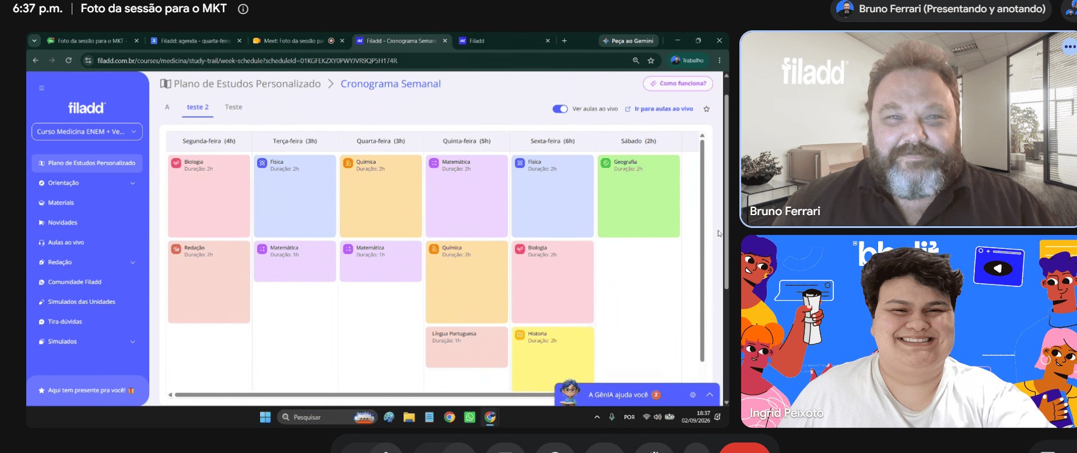
Task: Open site information icon in the address bar
Action: [x=88, y=60]
